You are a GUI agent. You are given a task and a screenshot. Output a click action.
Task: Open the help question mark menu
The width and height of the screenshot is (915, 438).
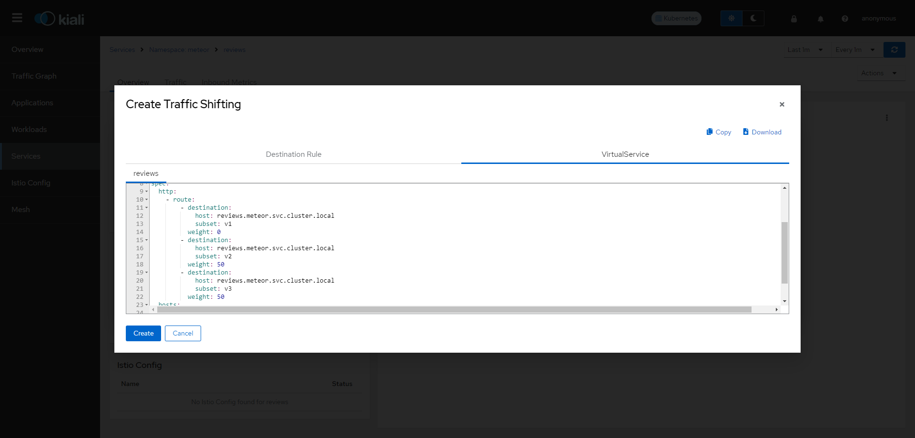(x=845, y=19)
